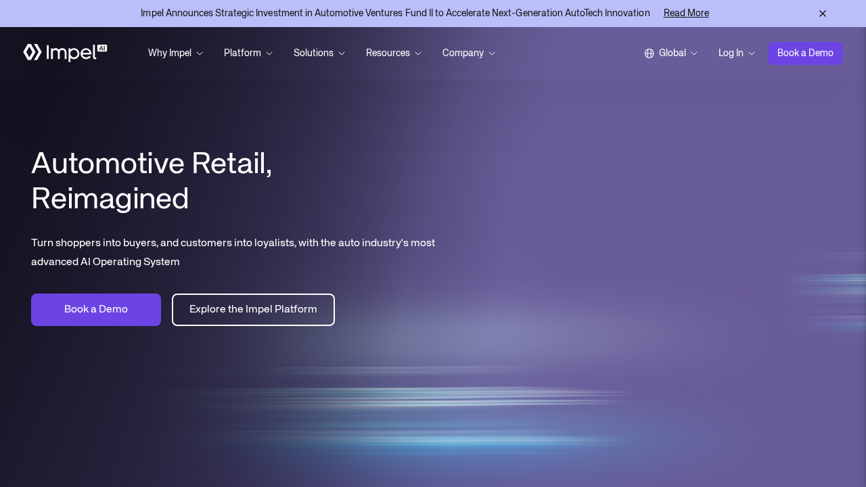Click the Strategic Investment announcement text
This screenshot has height=487, width=866.
click(x=395, y=14)
